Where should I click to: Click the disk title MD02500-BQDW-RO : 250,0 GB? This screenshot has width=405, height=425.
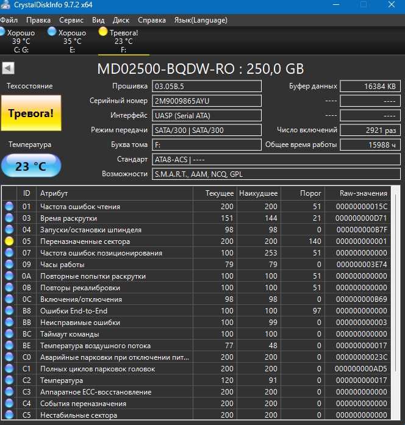[x=201, y=68]
